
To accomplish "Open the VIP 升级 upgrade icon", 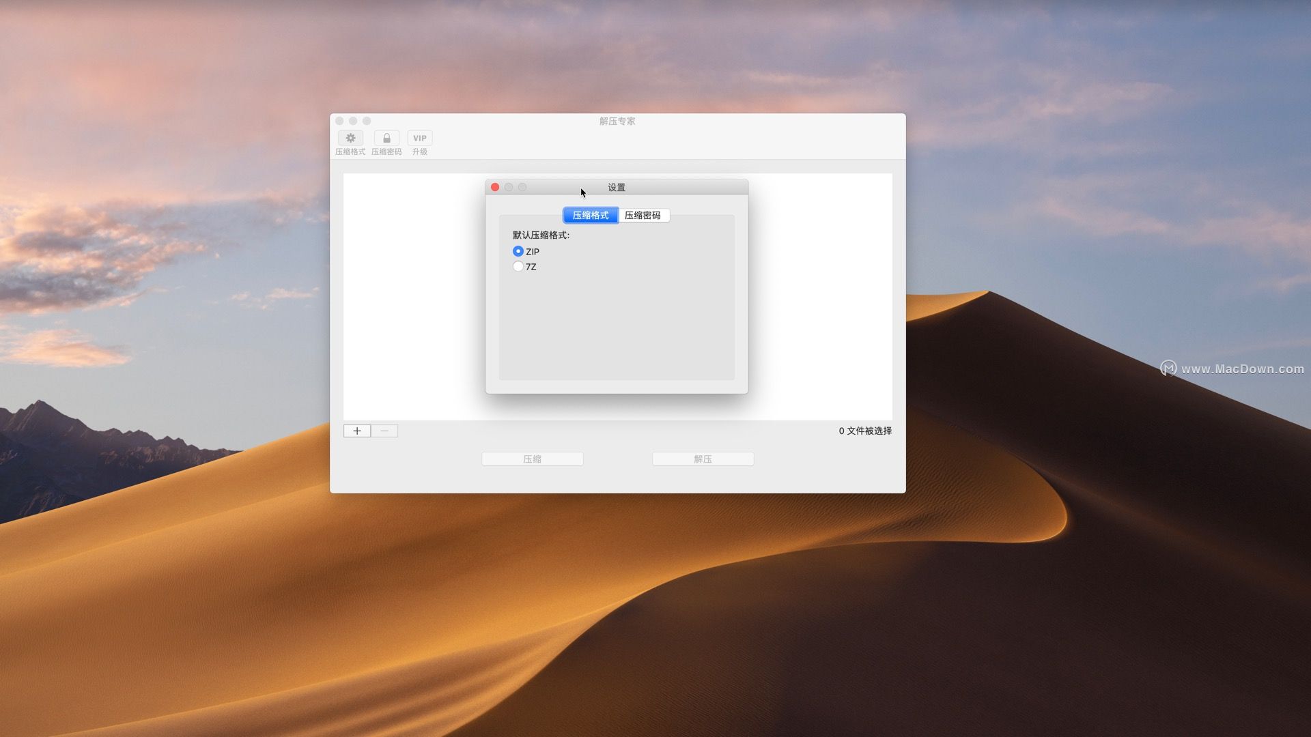I will click(419, 139).
